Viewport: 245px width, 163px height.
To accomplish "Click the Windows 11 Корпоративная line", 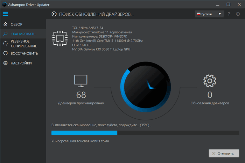I will 102,32.
